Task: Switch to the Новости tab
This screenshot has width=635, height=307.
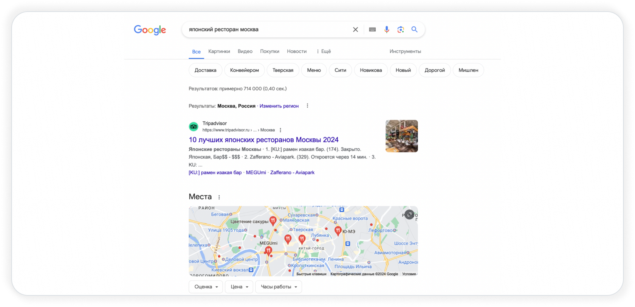Action: tap(297, 51)
